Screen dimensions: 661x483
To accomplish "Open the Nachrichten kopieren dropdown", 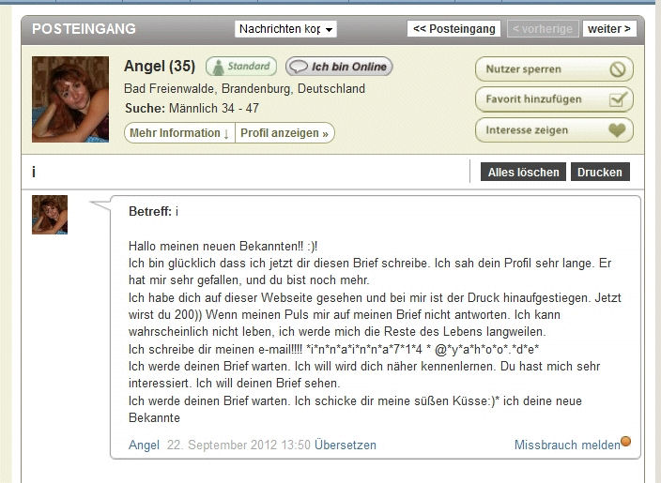I will (285, 29).
